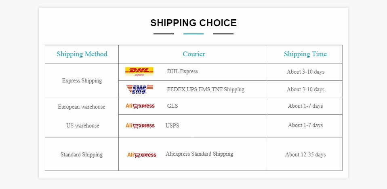Screen dimensions: 387x189
Task: Select the US warehouse label
Action: 82,125
